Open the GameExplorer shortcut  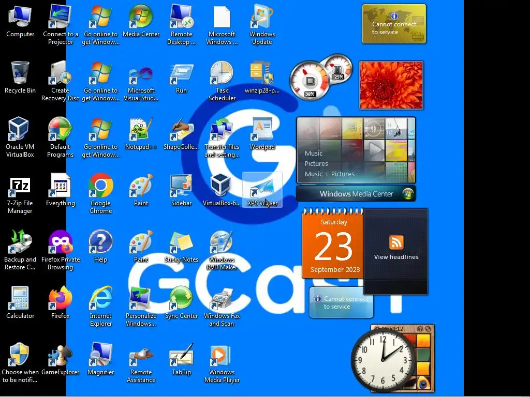point(60,359)
